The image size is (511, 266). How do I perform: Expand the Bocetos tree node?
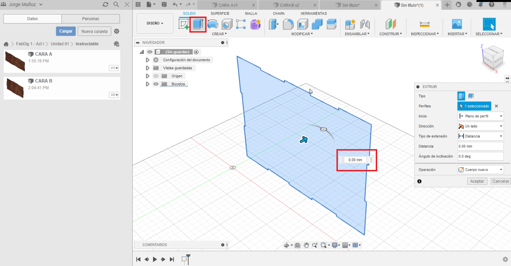click(x=148, y=84)
